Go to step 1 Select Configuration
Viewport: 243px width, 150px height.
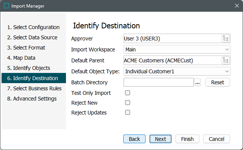(34, 27)
